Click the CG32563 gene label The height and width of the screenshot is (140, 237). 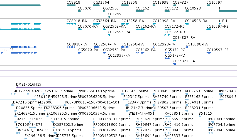click(x=111, y=8)
